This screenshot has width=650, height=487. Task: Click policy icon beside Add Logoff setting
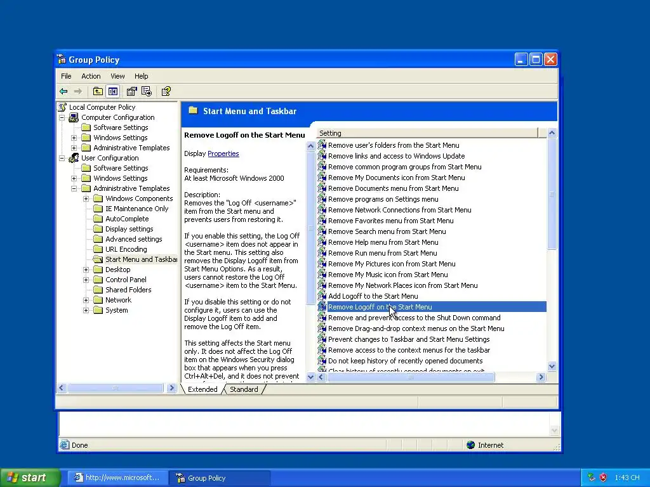pyautogui.click(x=322, y=296)
